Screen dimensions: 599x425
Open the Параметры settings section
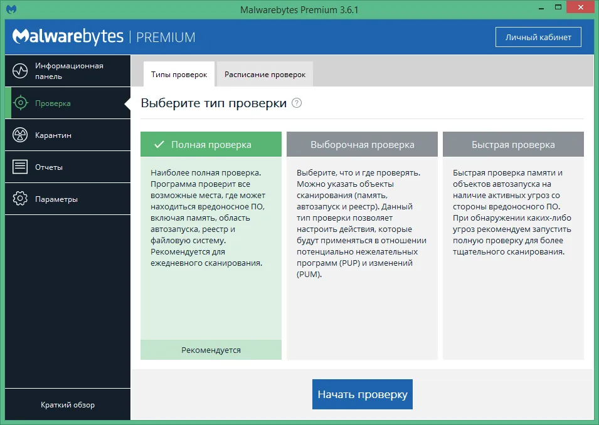pyautogui.click(x=68, y=199)
